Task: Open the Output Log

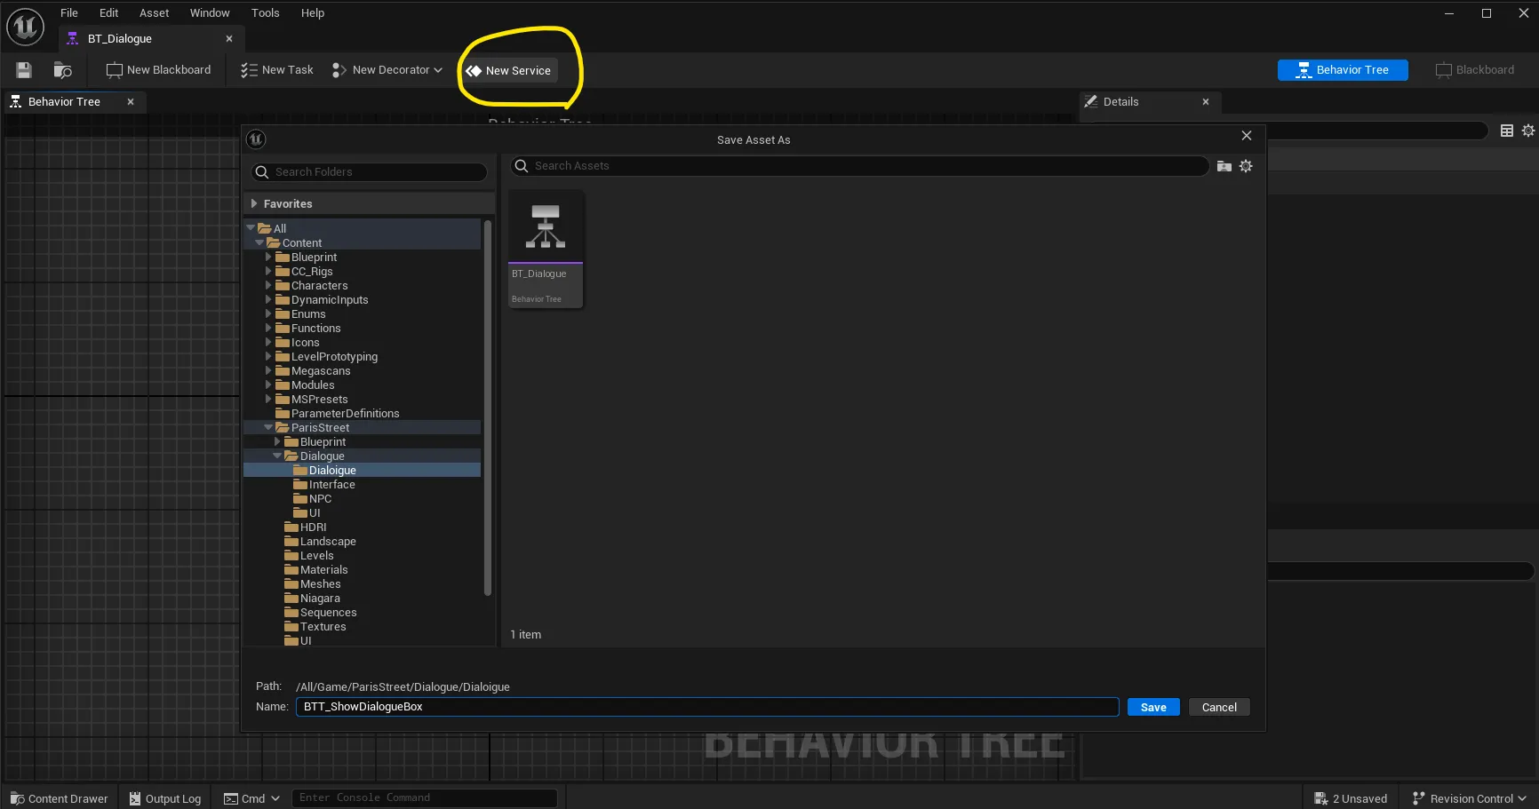Action: (165, 798)
